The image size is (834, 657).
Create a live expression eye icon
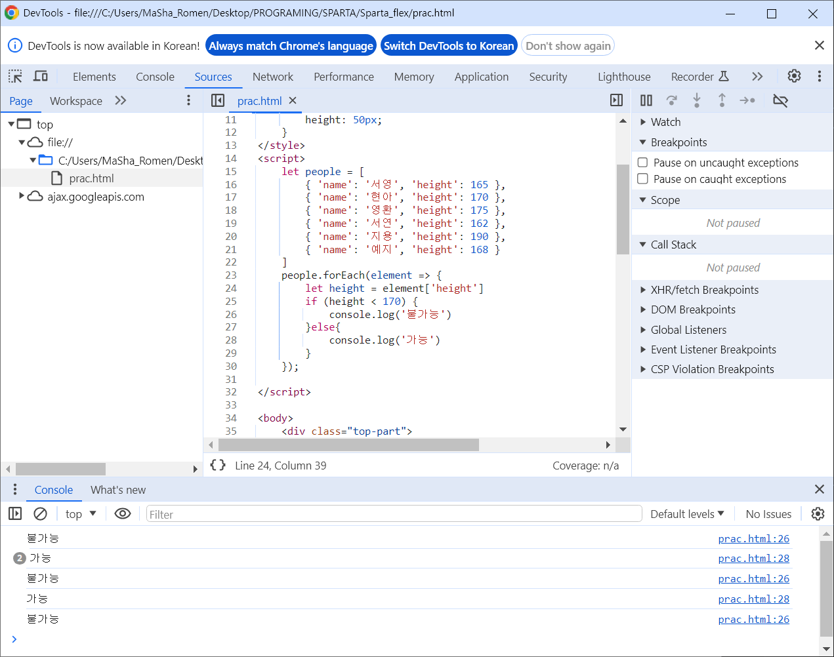coord(122,513)
